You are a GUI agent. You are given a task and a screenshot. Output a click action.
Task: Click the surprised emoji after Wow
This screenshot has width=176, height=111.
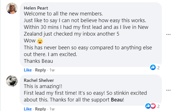40,41
